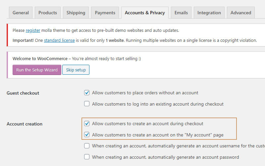Open the Payments tab
The width and height of the screenshot is (265, 166).
tap(105, 13)
